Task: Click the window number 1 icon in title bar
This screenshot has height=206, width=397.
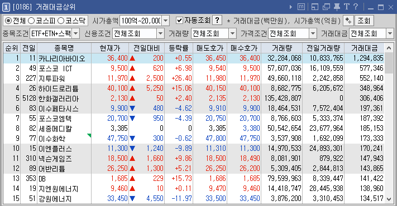Action: [6, 7]
